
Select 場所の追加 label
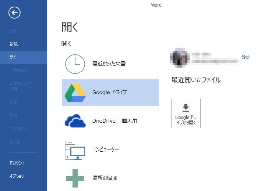click(x=105, y=178)
